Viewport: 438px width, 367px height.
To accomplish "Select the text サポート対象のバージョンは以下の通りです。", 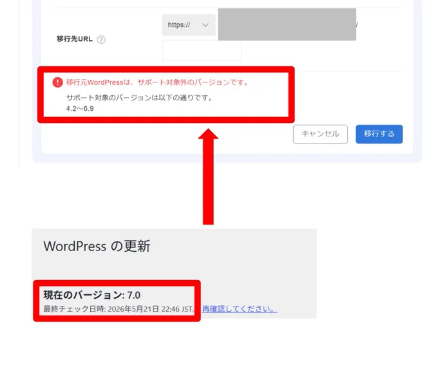I will (139, 98).
